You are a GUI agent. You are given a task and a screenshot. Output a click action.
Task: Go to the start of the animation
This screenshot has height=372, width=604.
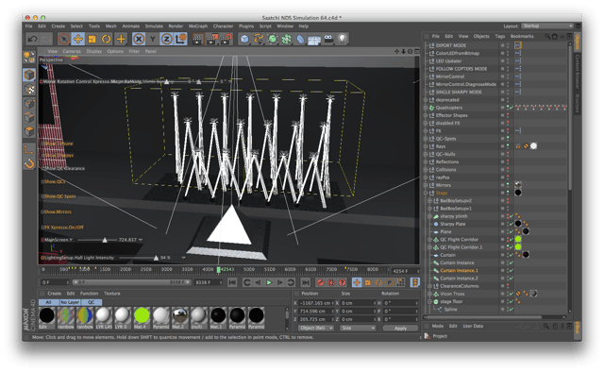tap(232, 282)
